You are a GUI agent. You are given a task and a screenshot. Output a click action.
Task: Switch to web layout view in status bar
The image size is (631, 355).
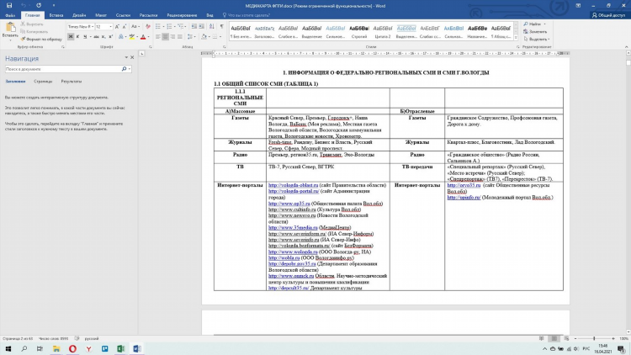point(566,338)
